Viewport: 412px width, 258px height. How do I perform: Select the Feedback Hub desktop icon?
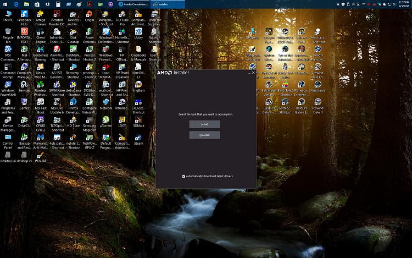tap(24, 18)
